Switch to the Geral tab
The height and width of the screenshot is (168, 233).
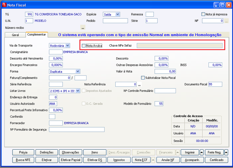point(15,35)
